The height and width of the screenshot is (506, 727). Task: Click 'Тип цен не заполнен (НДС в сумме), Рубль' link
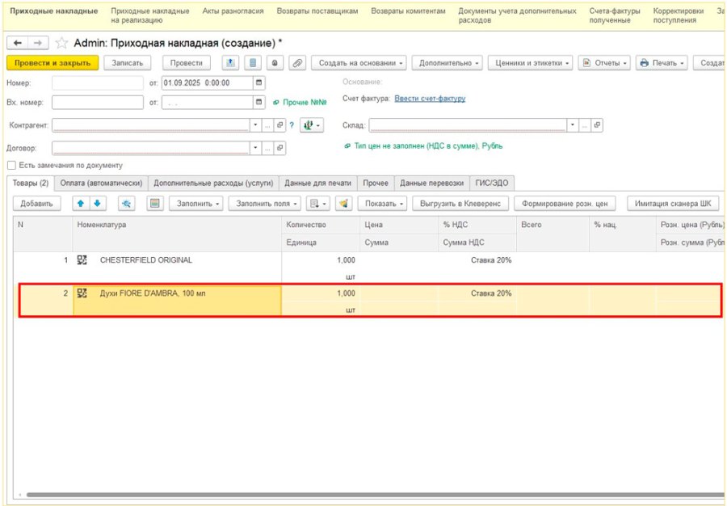[428, 146]
